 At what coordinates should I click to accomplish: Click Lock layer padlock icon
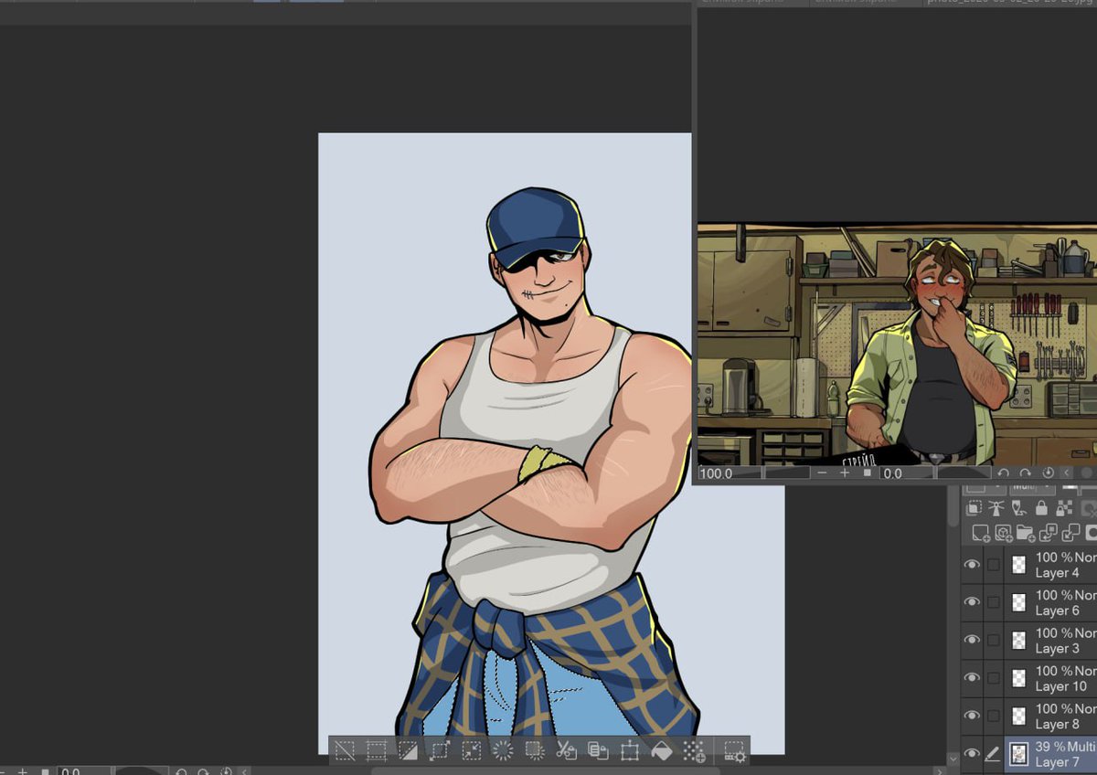[x=1041, y=507]
